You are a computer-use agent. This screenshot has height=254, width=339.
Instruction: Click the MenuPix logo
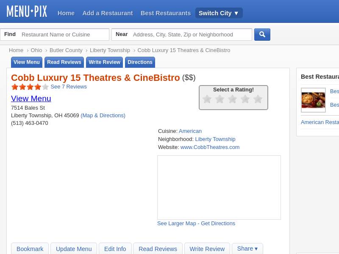27,11
